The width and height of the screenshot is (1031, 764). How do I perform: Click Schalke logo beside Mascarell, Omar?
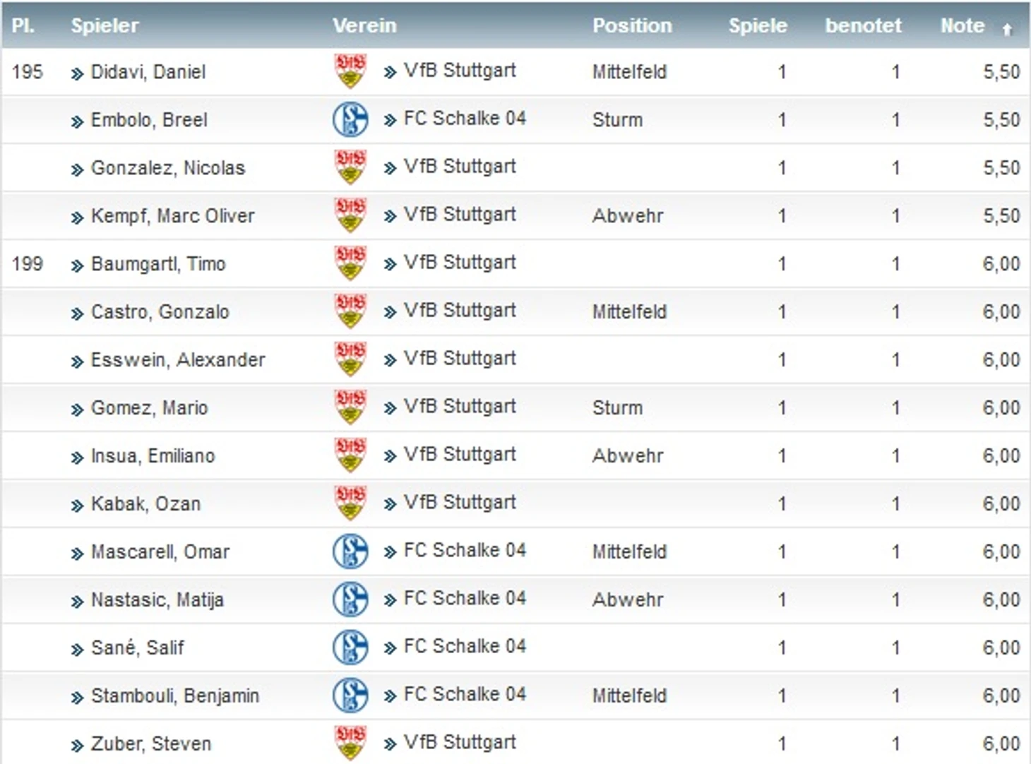(x=350, y=551)
